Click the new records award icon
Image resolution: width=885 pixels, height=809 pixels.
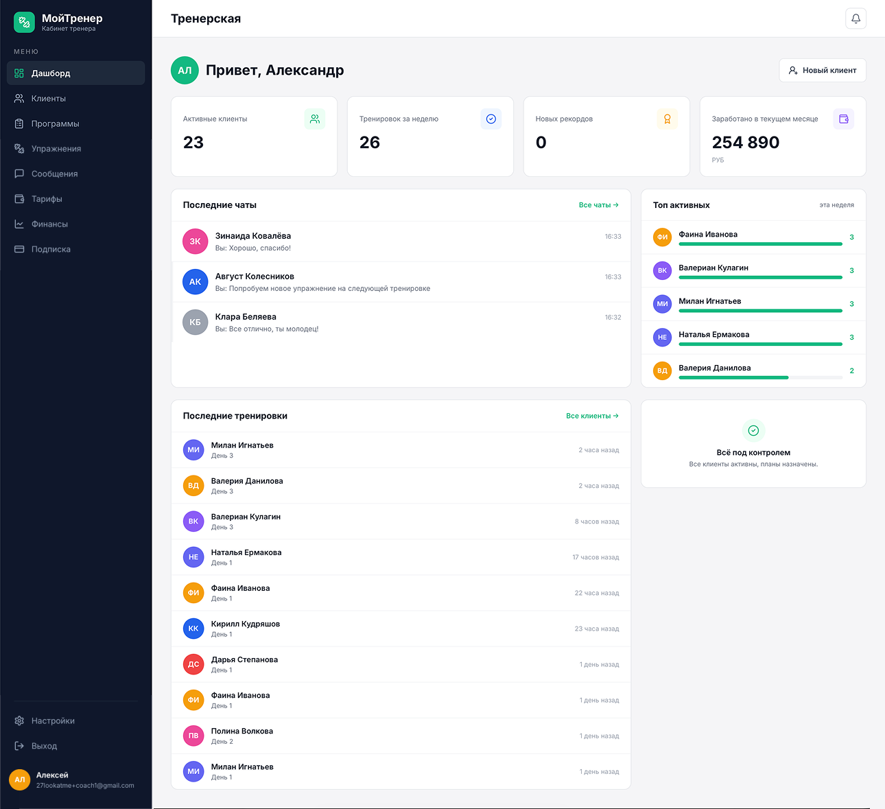[668, 119]
